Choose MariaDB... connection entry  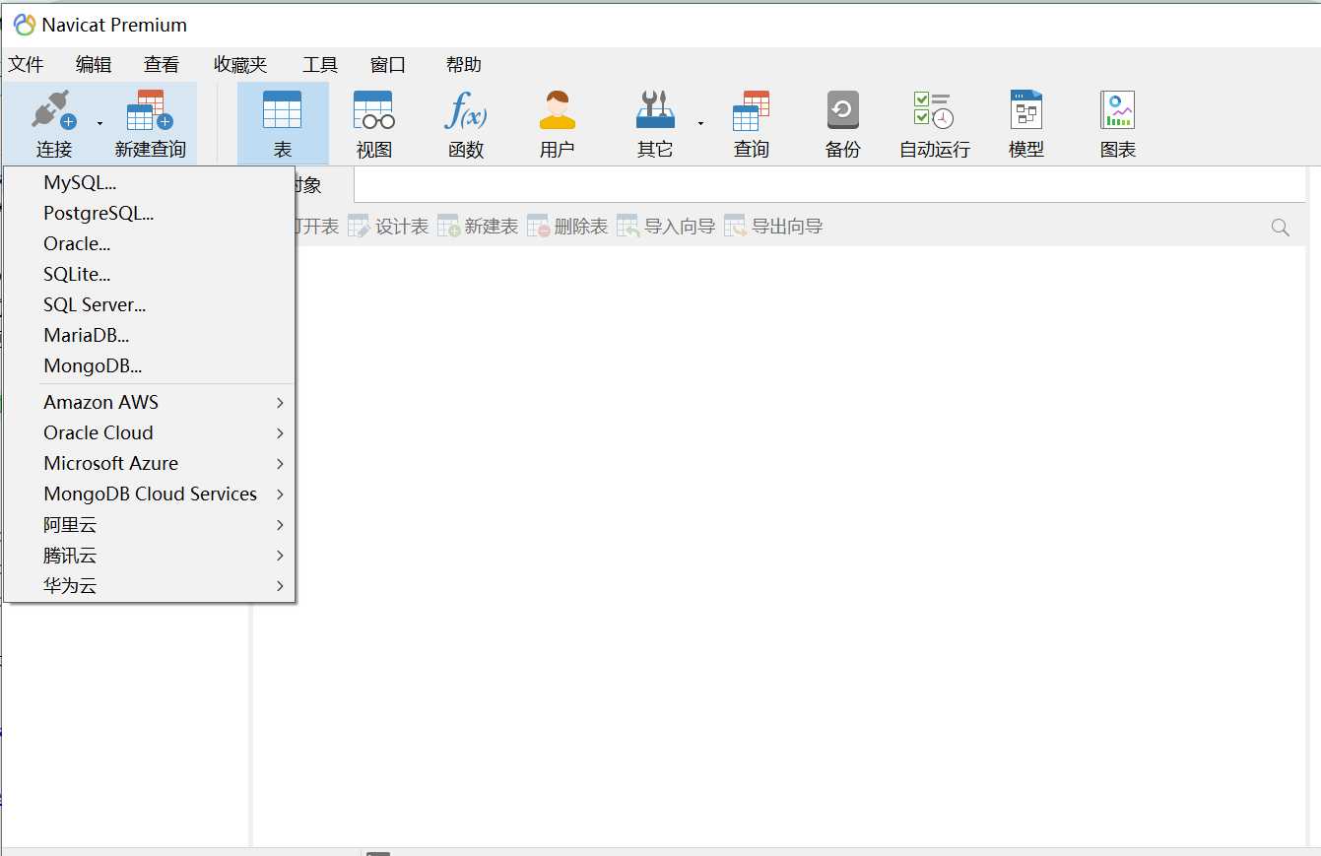pyautogui.click(x=150, y=335)
